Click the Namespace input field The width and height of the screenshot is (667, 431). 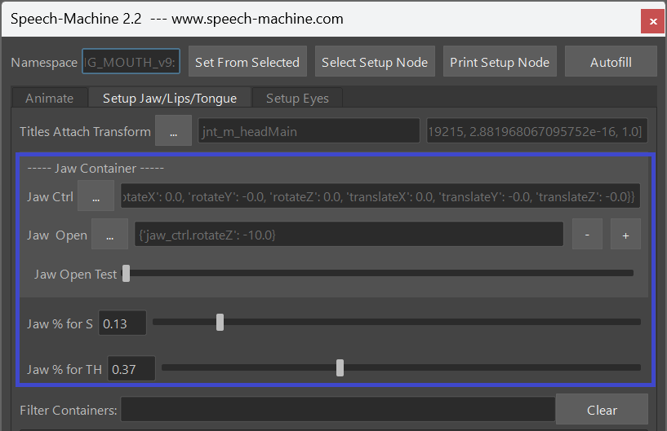tap(131, 63)
